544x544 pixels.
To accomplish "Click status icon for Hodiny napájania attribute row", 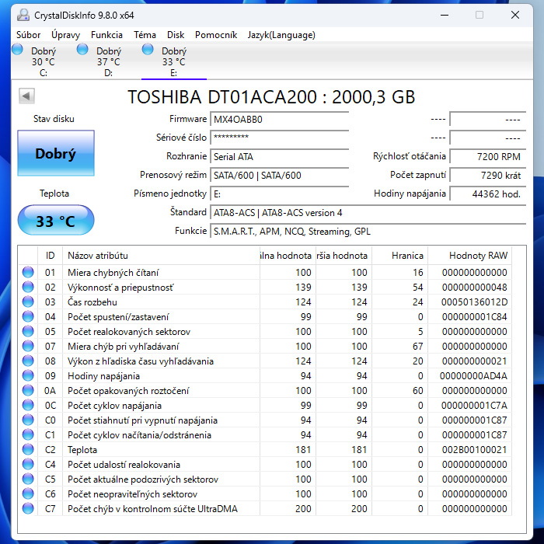I will [29, 375].
